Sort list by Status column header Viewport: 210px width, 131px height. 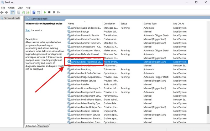[x=124, y=24]
